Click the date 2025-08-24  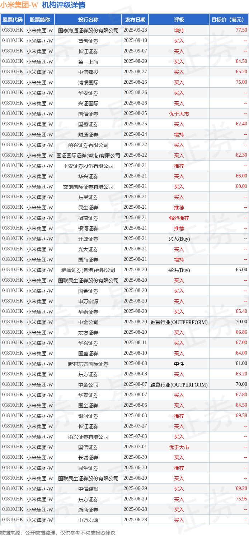(x=135, y=134)
